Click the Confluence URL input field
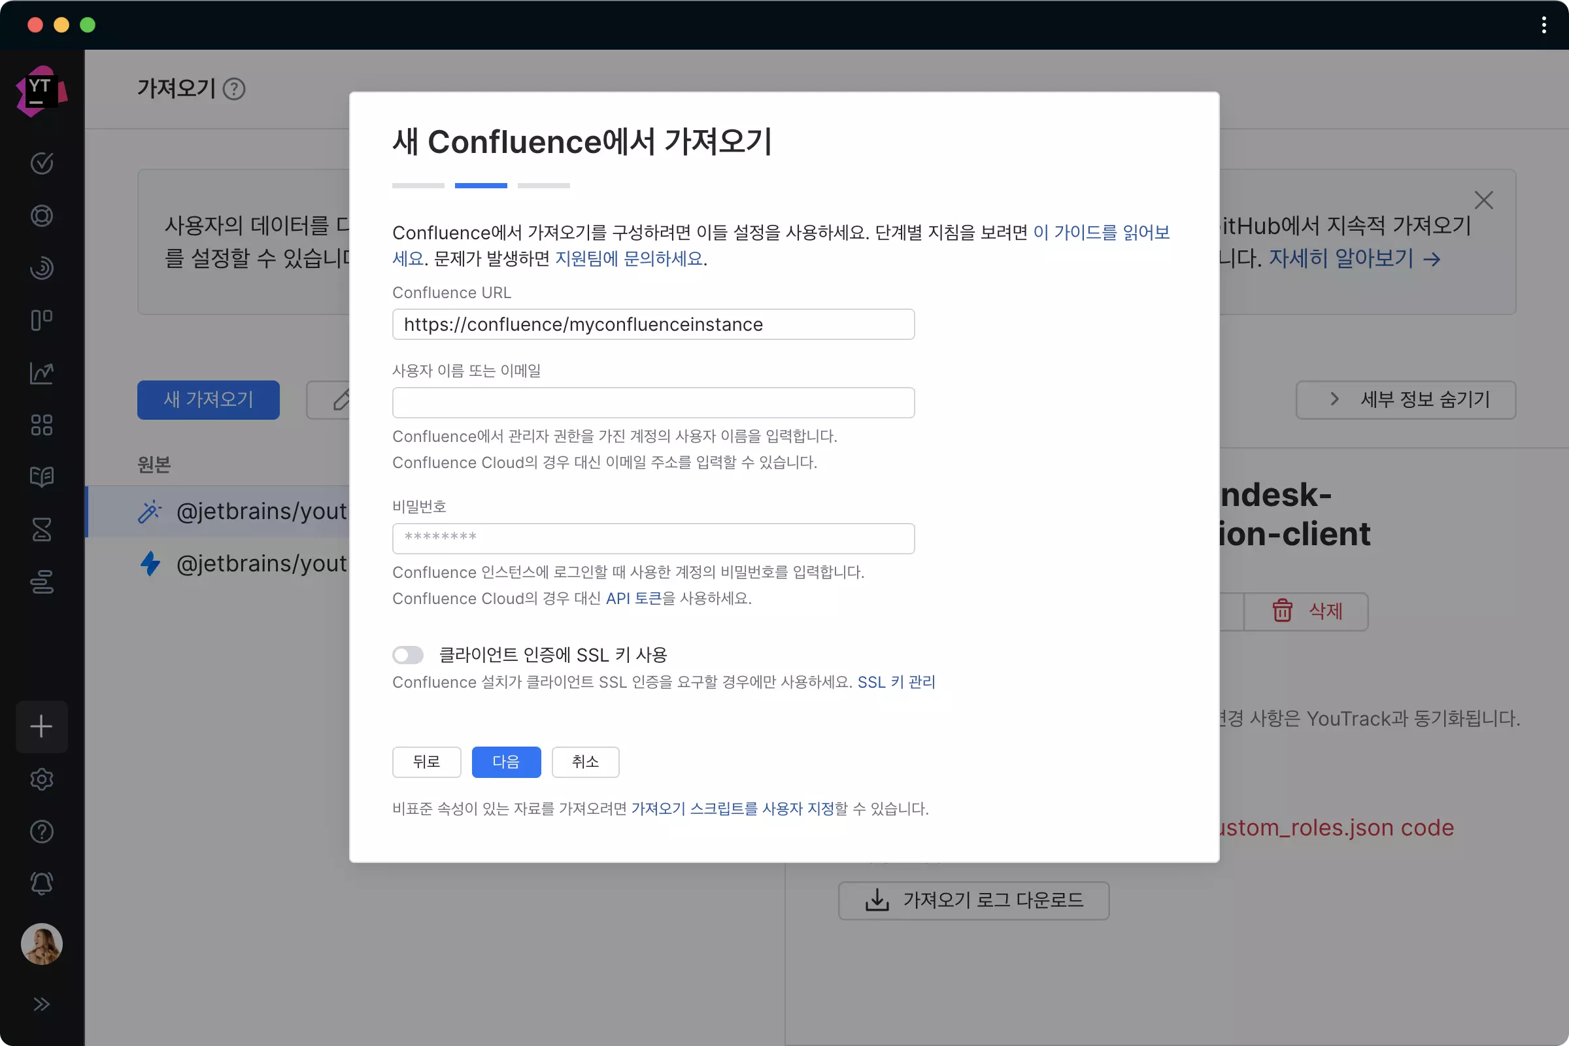 point(653,324)
